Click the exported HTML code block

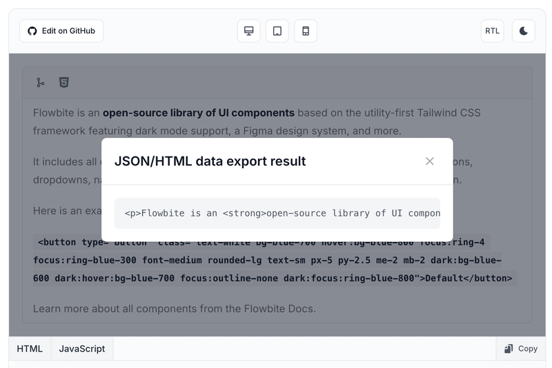(277, 214)
